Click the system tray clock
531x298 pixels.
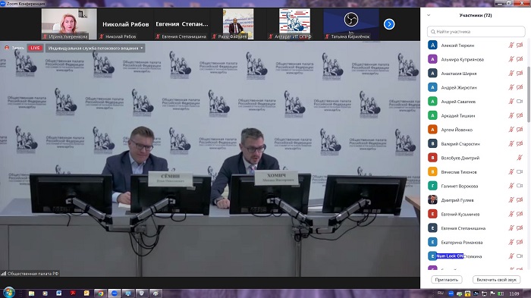[x=514, y=293]
